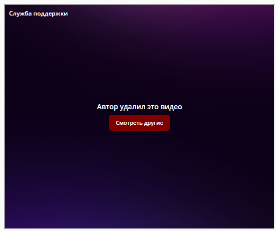Image resolution: width=276 pixels, height=231 pixels.
Task: Click the word поддержки in the header link
Action: pos(51,14)
